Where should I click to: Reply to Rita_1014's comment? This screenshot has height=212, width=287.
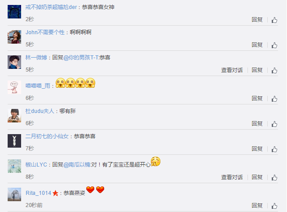tap(257, 205)
